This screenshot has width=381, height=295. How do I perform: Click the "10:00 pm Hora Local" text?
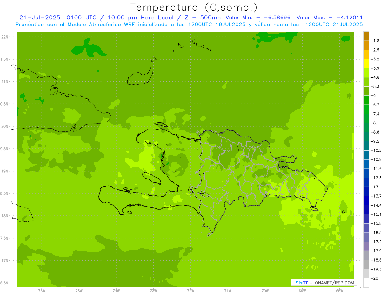[x=141, y=18]
